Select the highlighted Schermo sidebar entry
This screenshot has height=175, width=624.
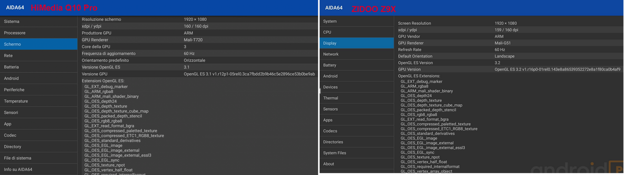[x=39, y=44]
